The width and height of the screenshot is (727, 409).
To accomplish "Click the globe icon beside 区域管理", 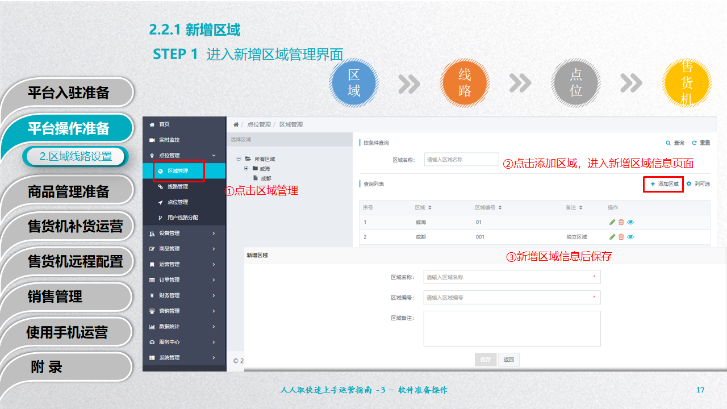I will [161, 171].
